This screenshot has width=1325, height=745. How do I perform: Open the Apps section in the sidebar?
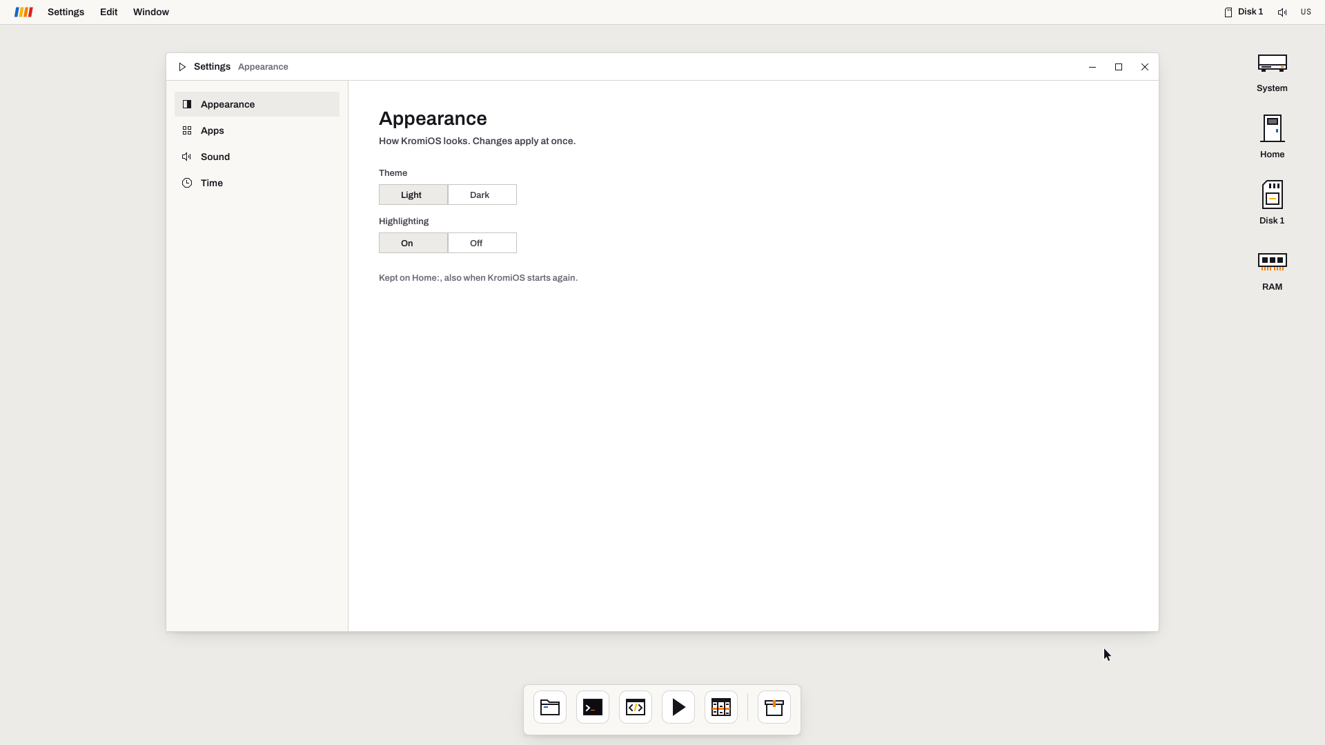click(257, 130)
